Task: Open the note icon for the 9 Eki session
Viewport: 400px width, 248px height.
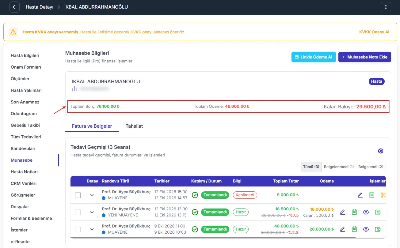Action: [x=354, y=229]
